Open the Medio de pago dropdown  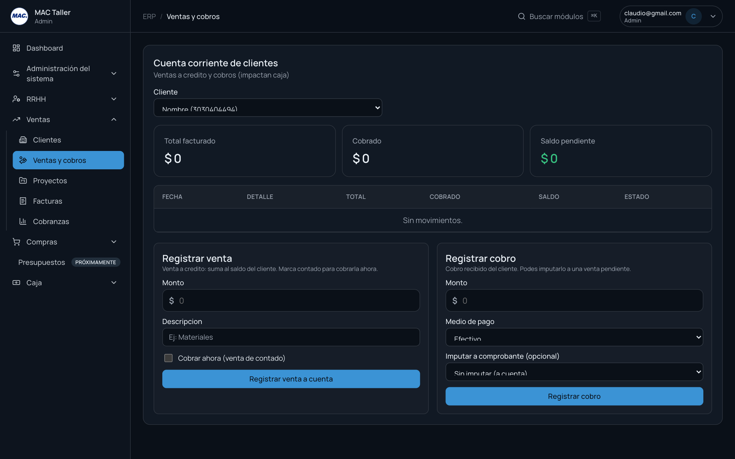pyautogui.click(x=574, y=337)
